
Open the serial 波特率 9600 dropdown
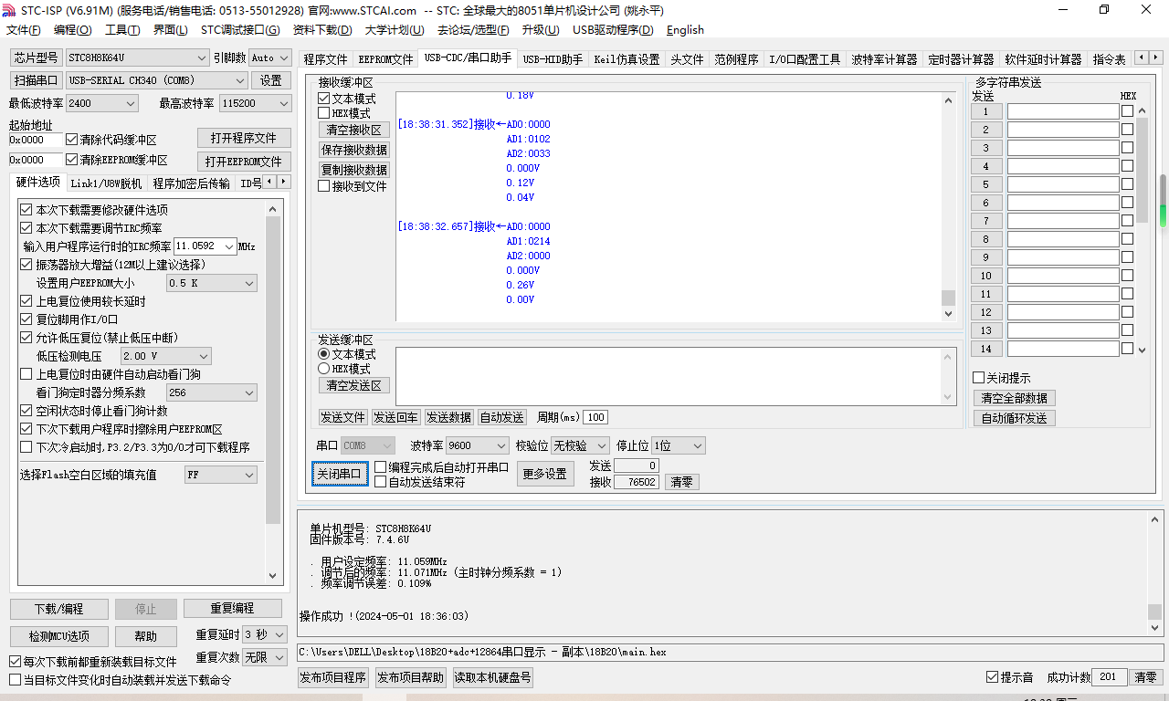(477, 445)
